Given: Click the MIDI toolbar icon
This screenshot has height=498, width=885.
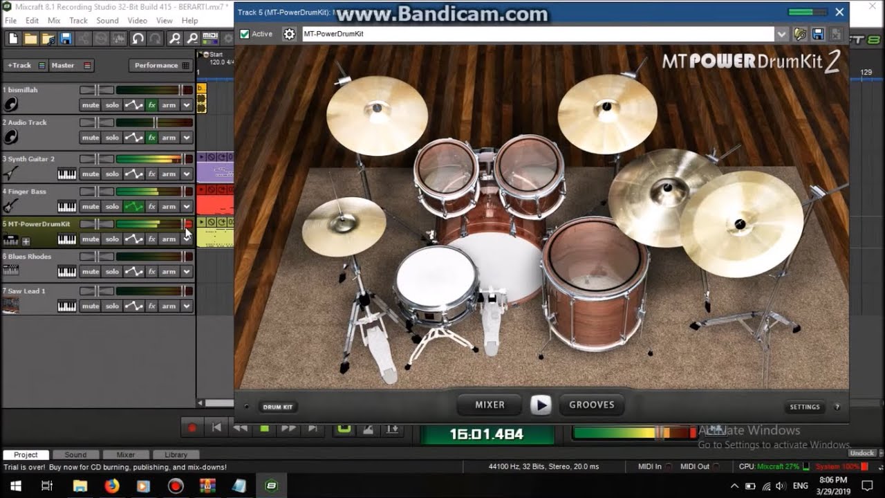Looking at the screenshot, I should coord(210,38).
